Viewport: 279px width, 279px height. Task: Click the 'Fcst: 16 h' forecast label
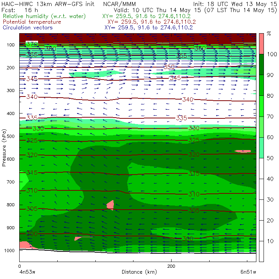(x=20, y=10)
